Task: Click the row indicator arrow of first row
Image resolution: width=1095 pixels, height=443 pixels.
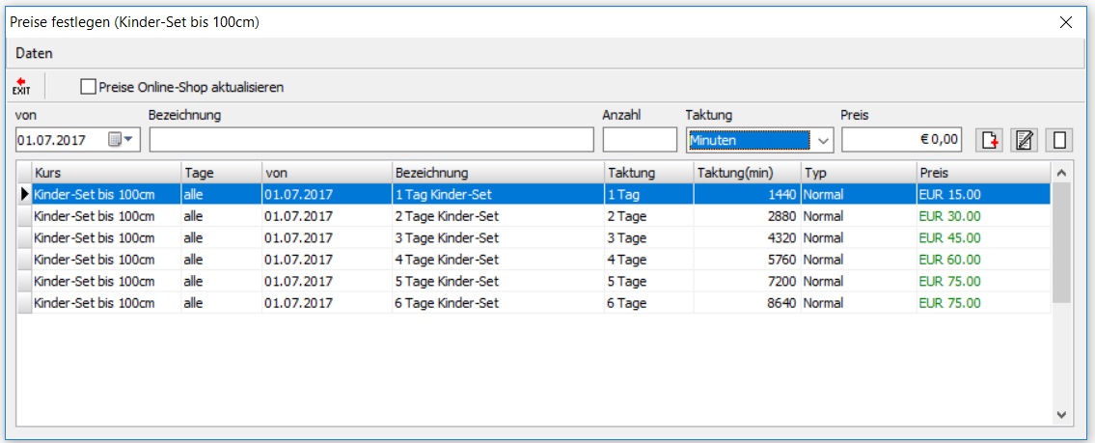Action: coord(24,194)
